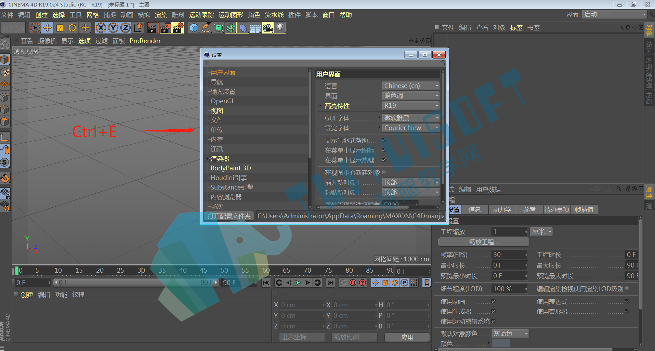
Task: Select the Move tool in top toolbar
Action: point(48,28)
